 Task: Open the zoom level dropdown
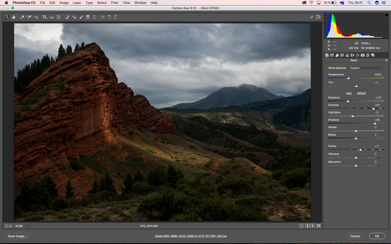click(27, 226)
